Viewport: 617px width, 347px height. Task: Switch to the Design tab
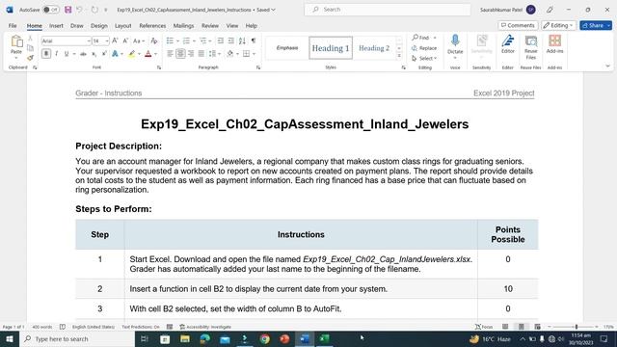[x=98, y=26]
